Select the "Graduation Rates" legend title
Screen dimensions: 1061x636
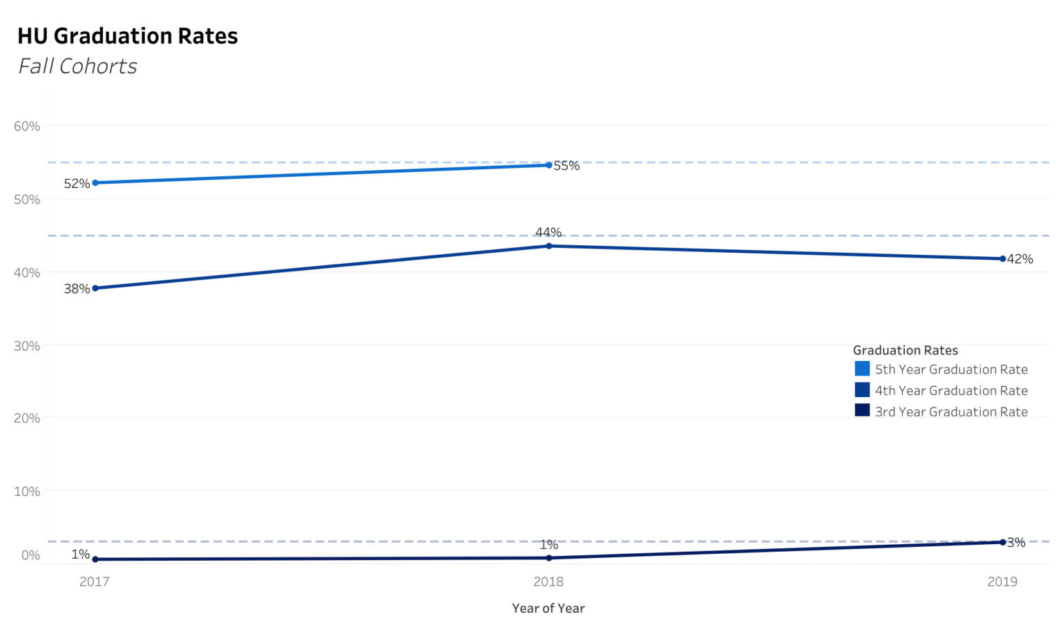point(905,350)
